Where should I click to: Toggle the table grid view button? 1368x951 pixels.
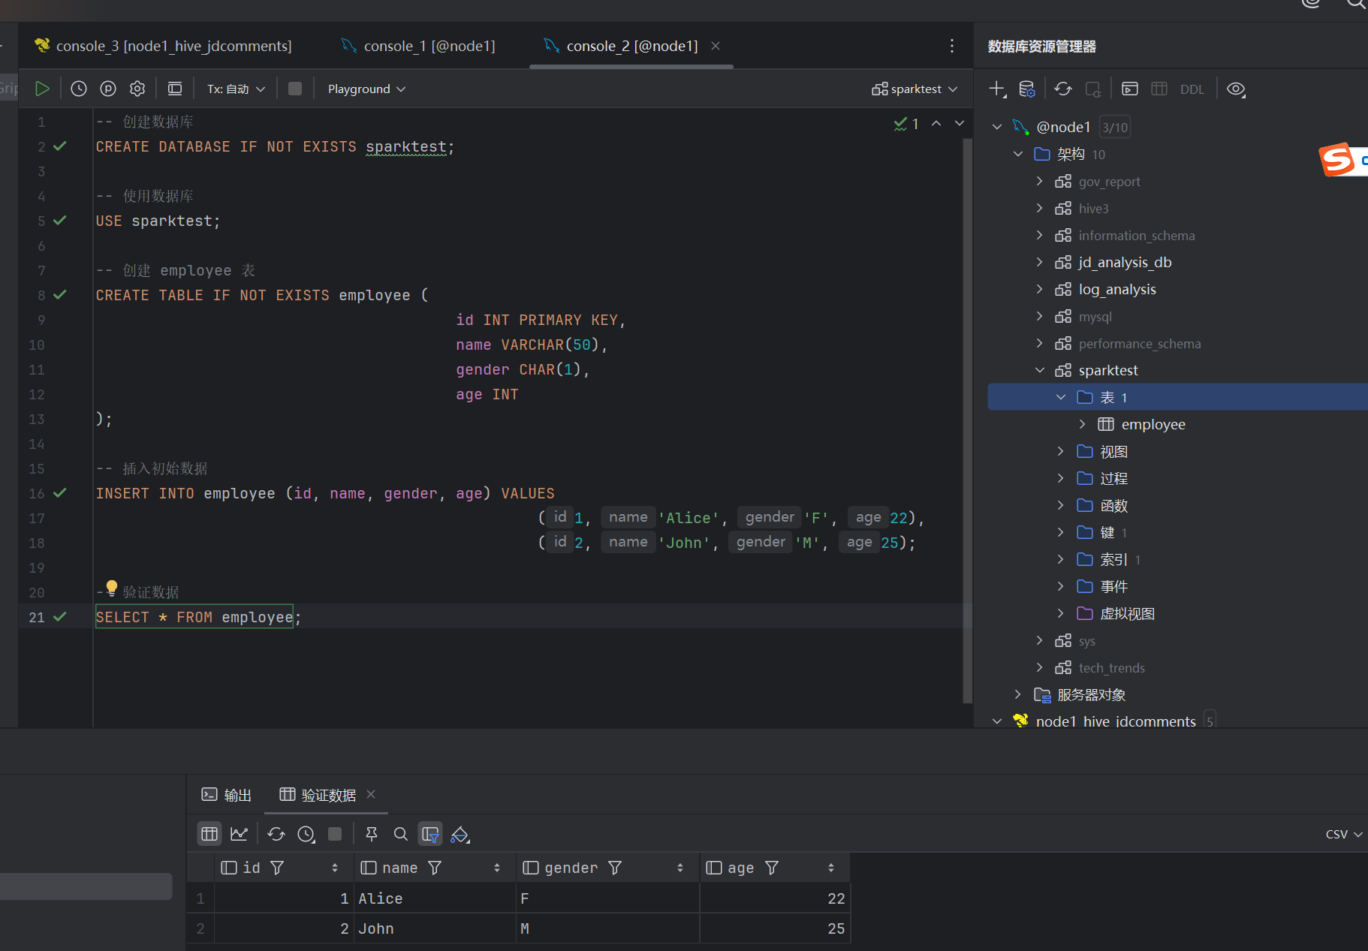pyautogui.click(x=209, y=834)
